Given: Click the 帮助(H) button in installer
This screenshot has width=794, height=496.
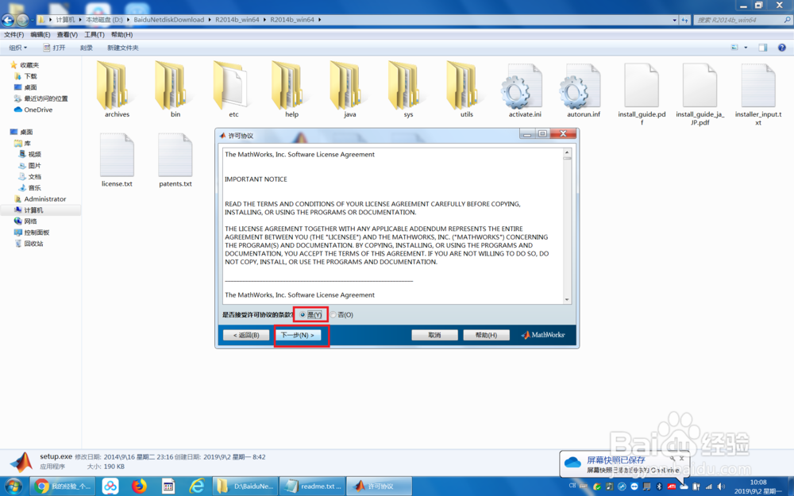Looking at the screenshot, I should coord(486,335).
